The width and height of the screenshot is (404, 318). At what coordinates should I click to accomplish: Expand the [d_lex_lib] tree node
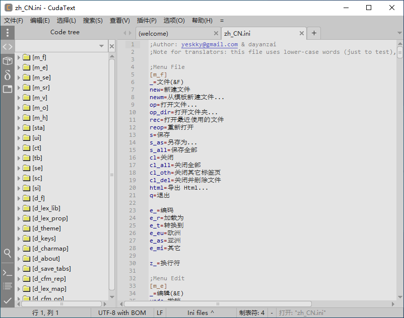(19, 208)
